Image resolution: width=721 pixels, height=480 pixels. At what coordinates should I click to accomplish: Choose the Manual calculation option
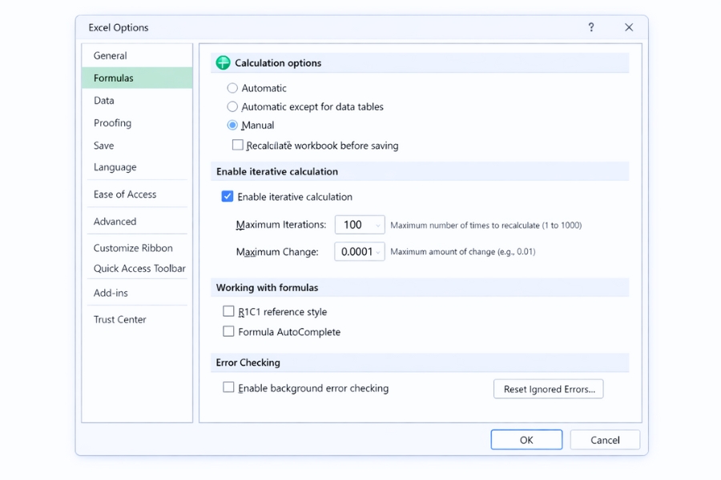pyautogui.click(x=232, y=125)
